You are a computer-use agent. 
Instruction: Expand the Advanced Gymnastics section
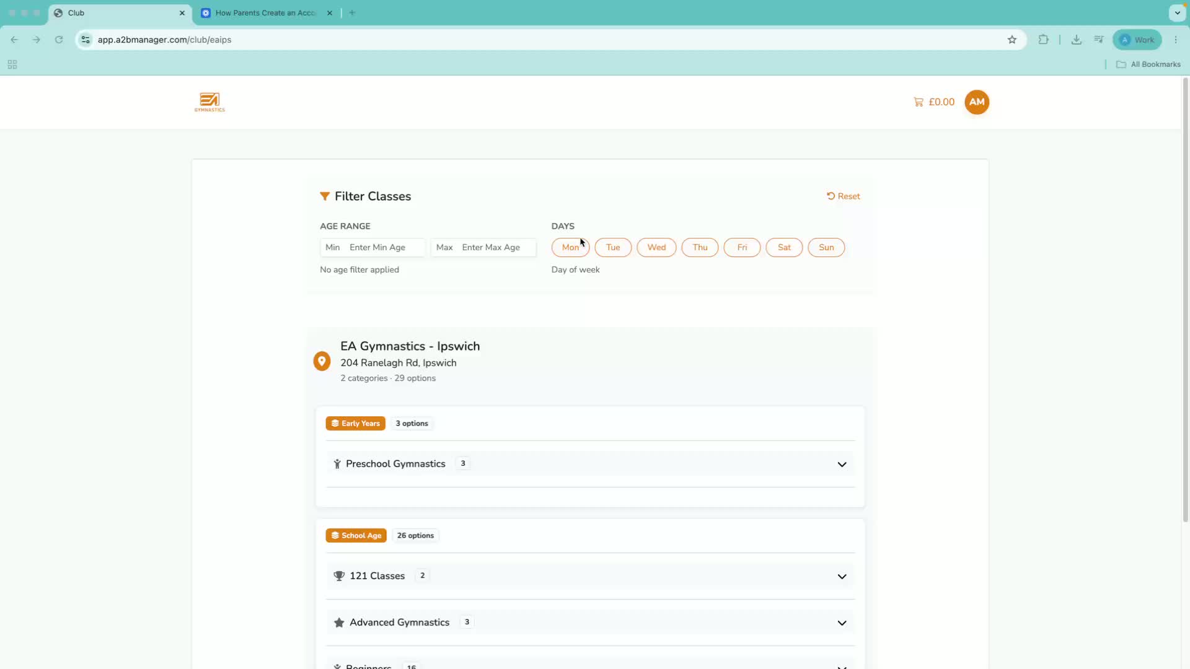[x=590, y=623]
